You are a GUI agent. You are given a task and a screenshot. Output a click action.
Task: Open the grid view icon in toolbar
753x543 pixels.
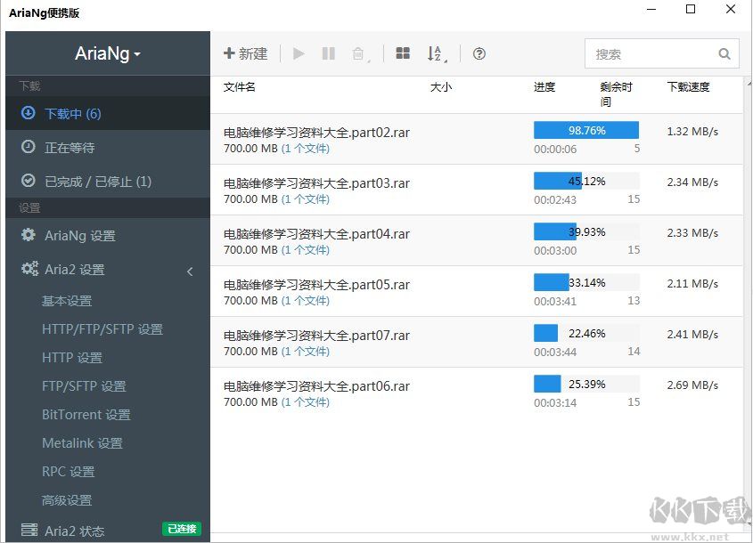[403, 53]
